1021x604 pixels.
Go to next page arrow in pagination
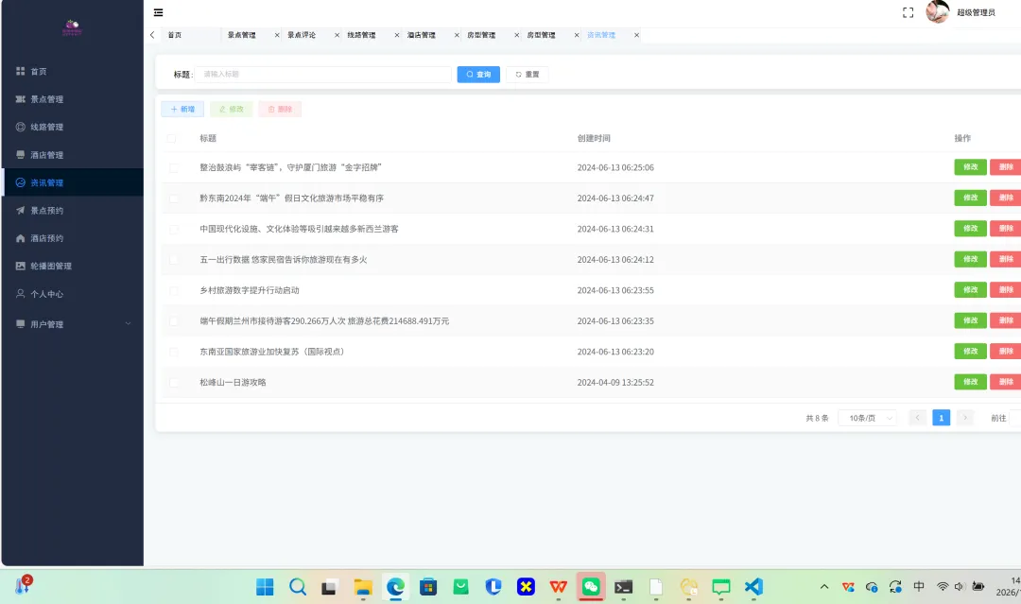pos(965,418)
